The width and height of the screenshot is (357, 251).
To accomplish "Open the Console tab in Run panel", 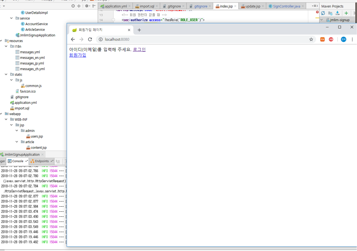I will (x=18, y=161).
